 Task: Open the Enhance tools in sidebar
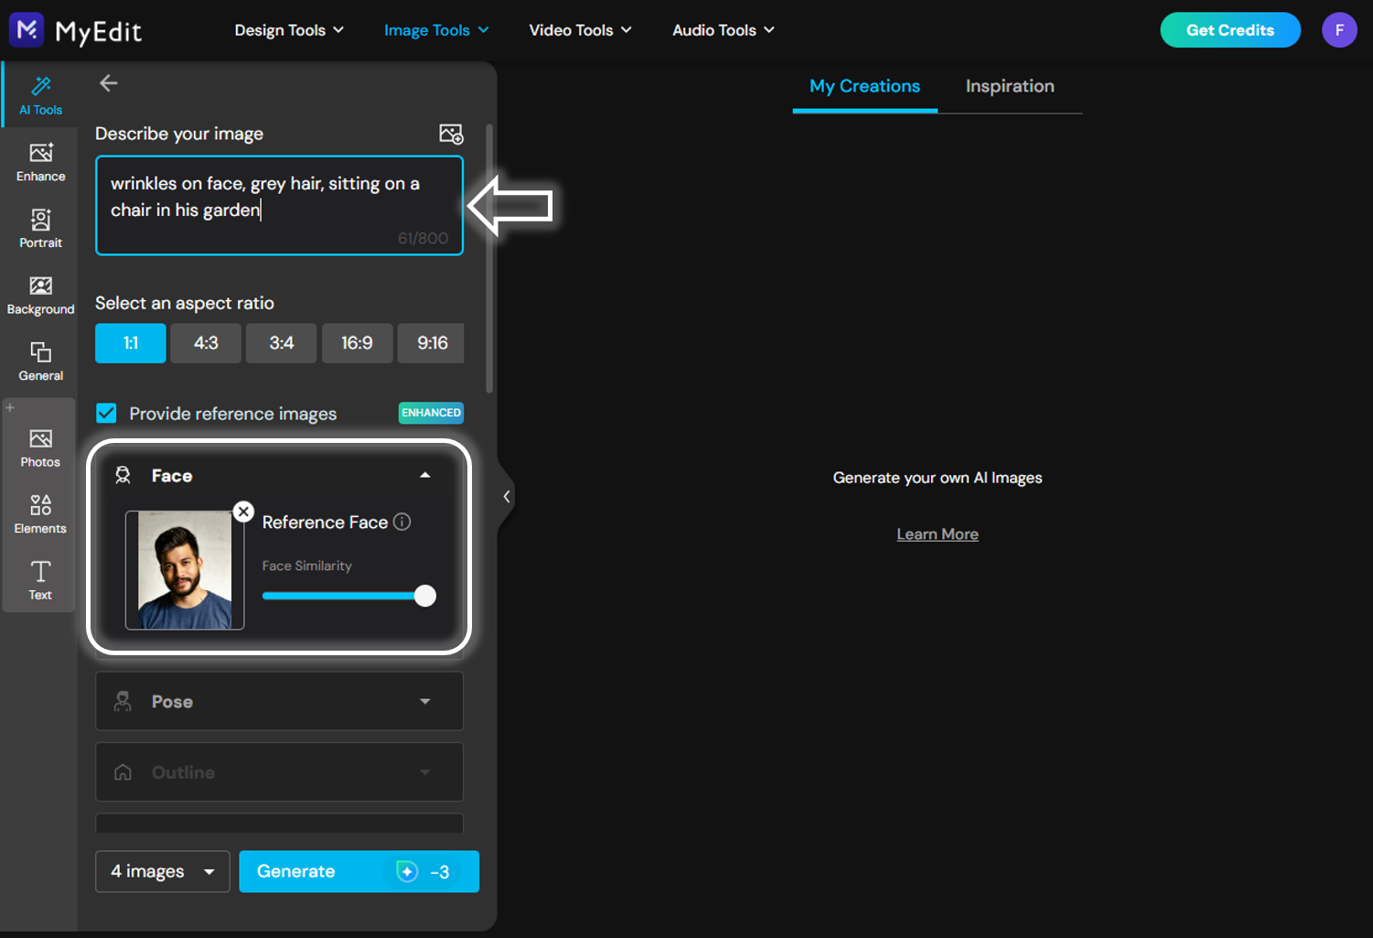[40, 162]
